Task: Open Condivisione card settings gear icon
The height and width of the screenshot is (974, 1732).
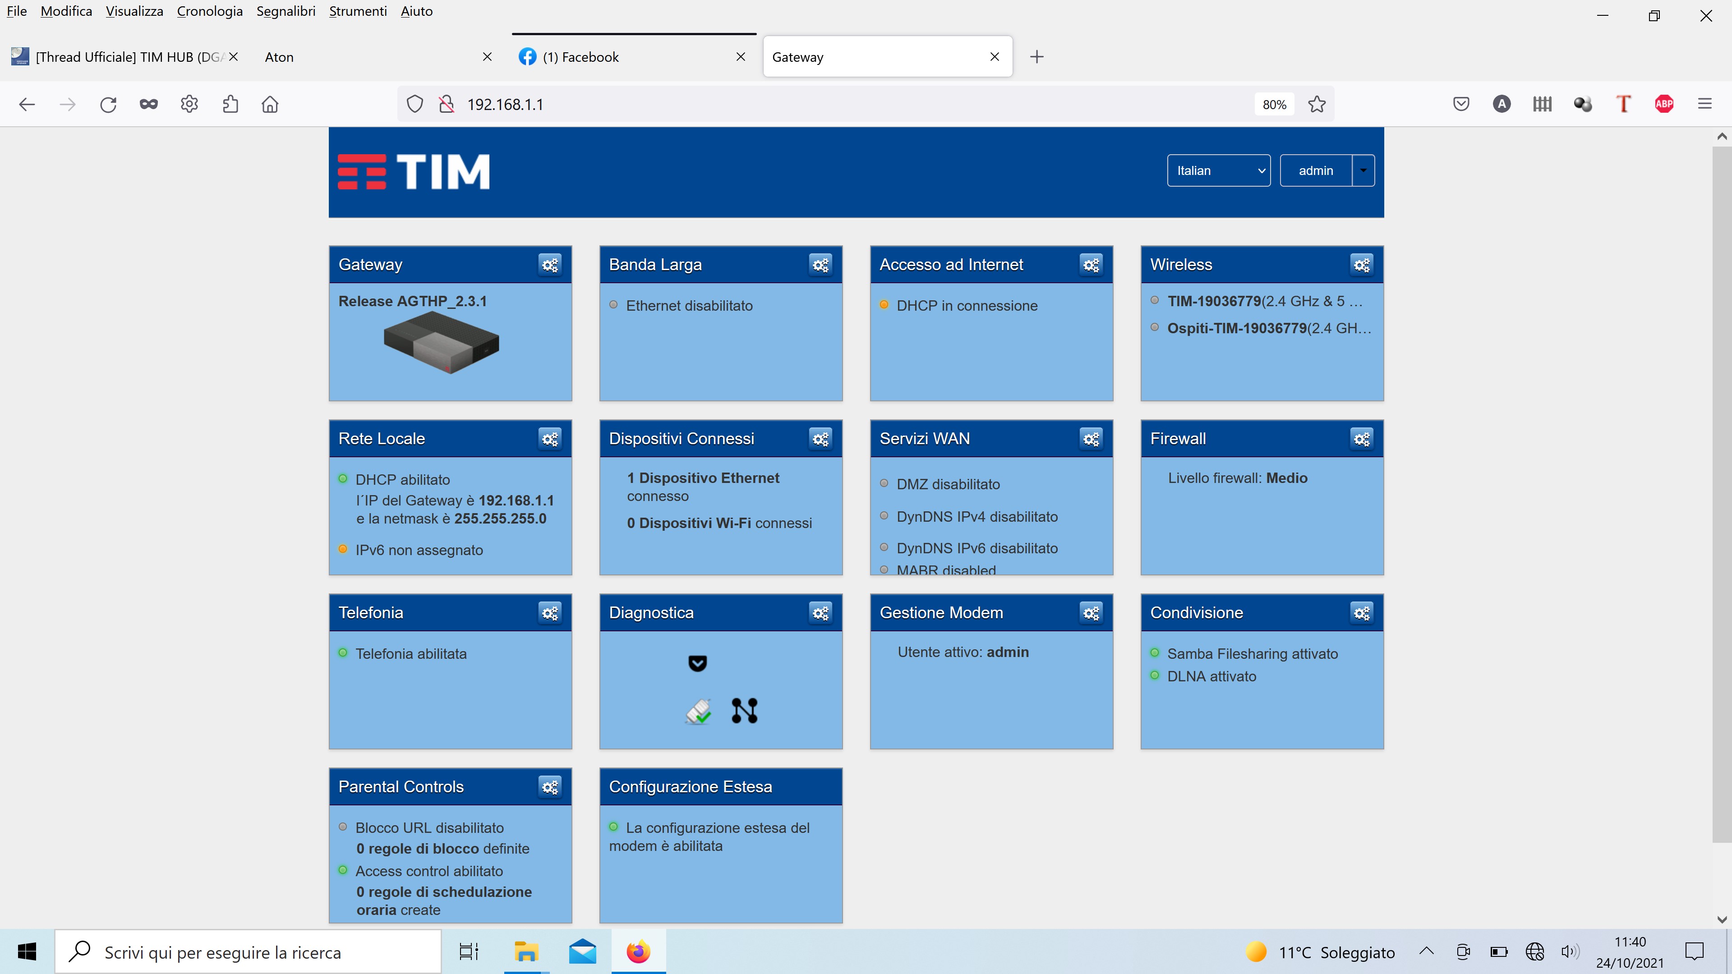Action: coord(1362,613)
